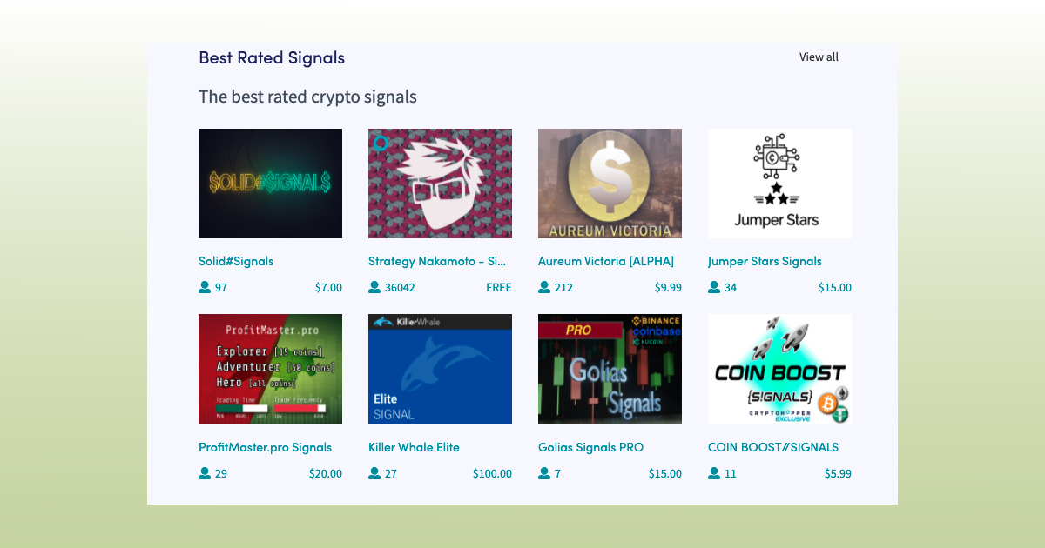
Task: Select the subscriber icon under Jumper Stars Signals
Action: [x=713, y=287]
